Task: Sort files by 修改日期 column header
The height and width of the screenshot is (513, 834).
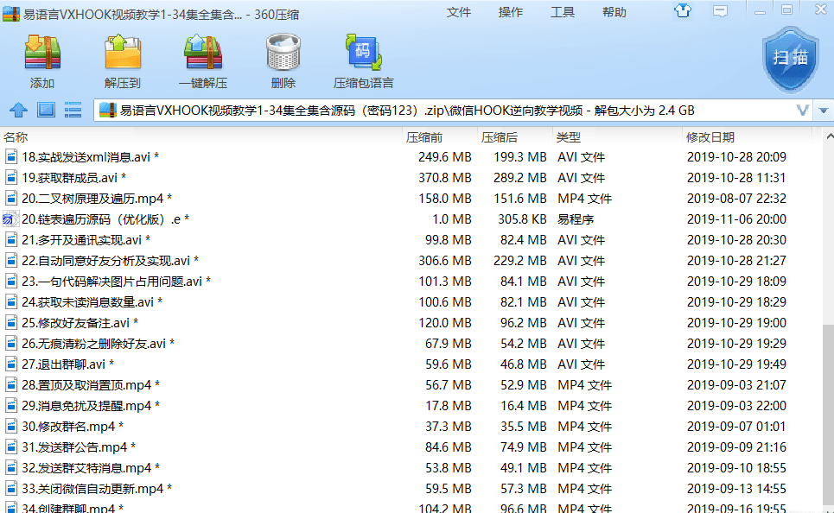Action: coord(710,137)
